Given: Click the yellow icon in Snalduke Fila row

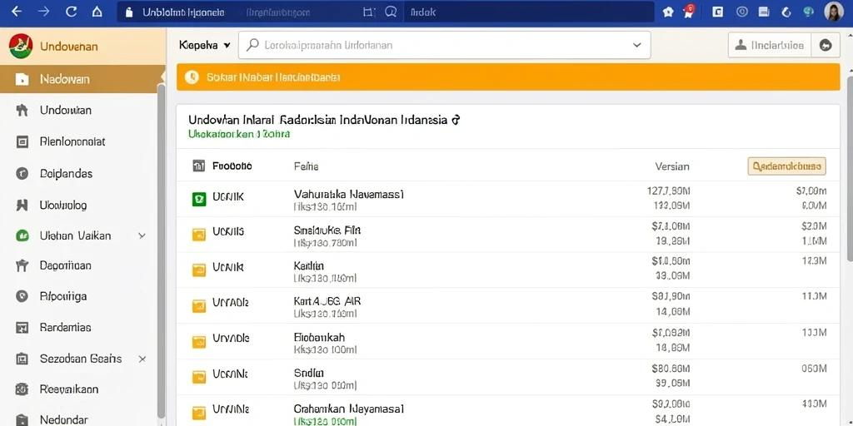Looking at the screenshot, I should [x=199, y=234].
